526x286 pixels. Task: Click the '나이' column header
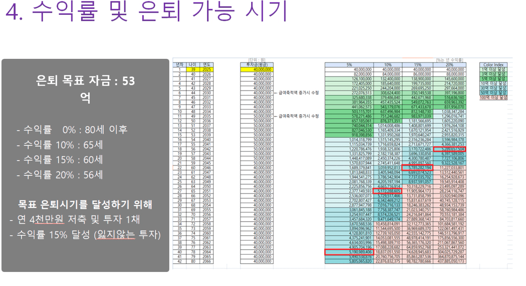point(192,65)
